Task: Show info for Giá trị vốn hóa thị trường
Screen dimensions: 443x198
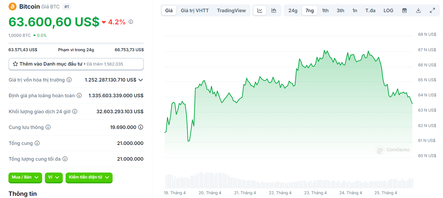Action: coord(69,80)
